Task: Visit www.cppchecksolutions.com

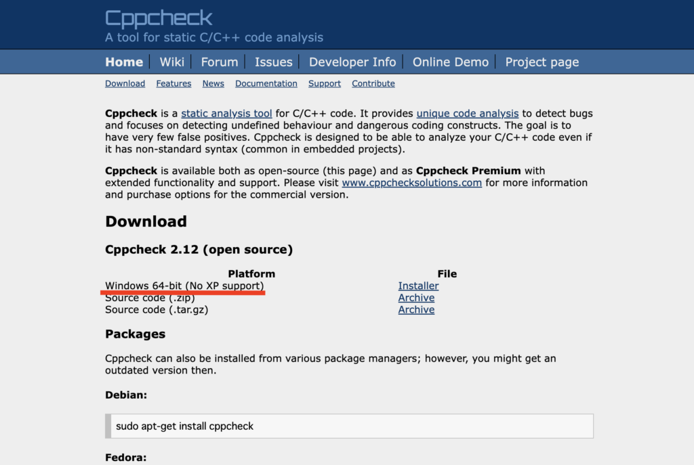Action: 411,182
